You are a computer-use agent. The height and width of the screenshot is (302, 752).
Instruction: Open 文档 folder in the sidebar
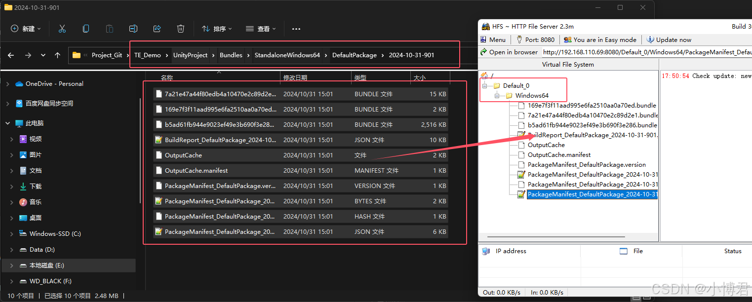[x=36, y=171]
